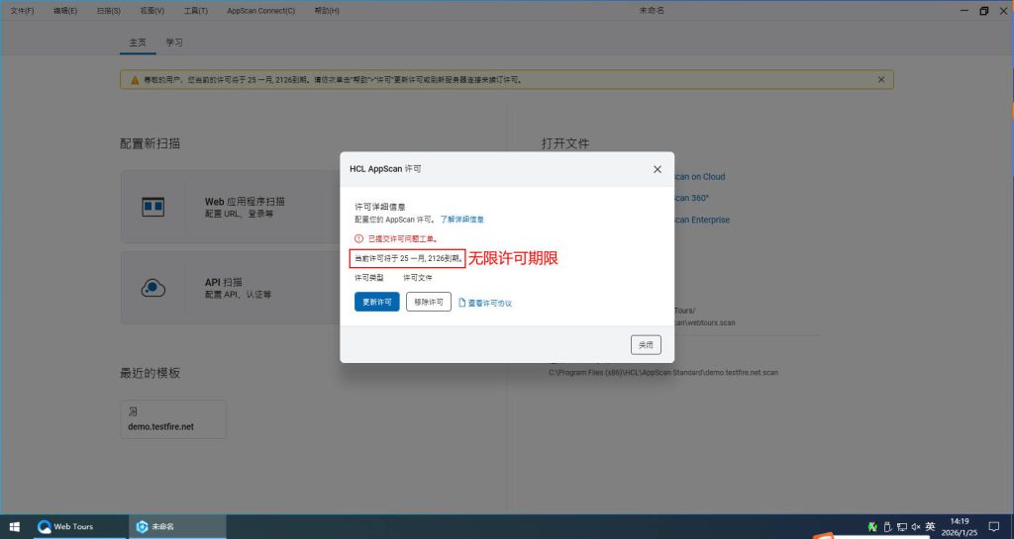This screenshot has height=539, width=1014.
Task: Close the HCL AppScan license dialog with X
Action: tap(657, 169)
